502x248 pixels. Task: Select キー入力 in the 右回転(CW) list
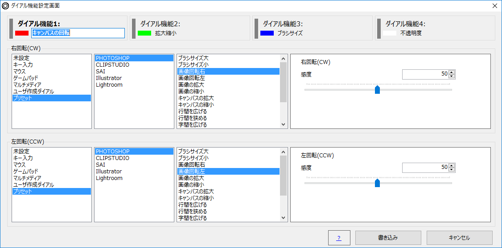[52, 65]
